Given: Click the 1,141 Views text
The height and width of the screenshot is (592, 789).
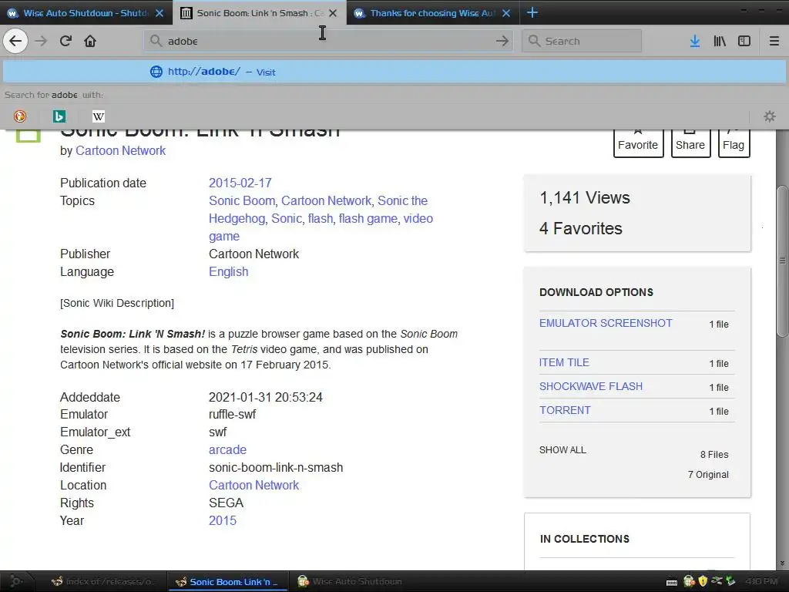Looking at the screenshot, I should tap(585, 197).
